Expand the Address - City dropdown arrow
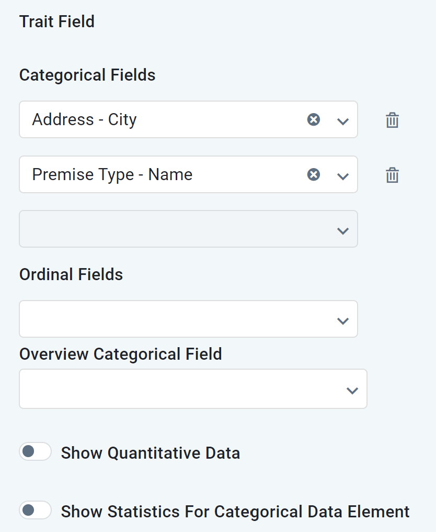 (x=343, y=121)
